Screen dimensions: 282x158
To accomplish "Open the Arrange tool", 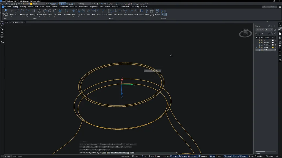I will (x=142, y=12).
